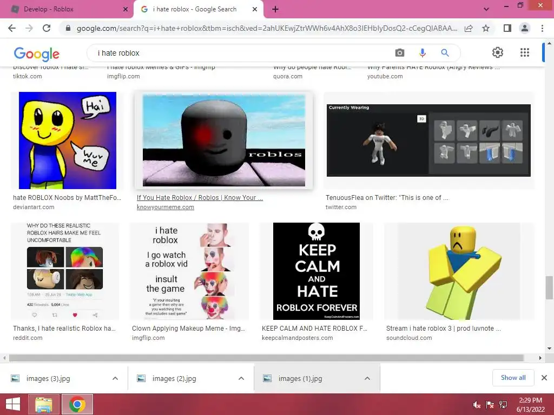Dismiss the downloads bar
Screen dimensions: 554x415
click(x=544, y=378)
